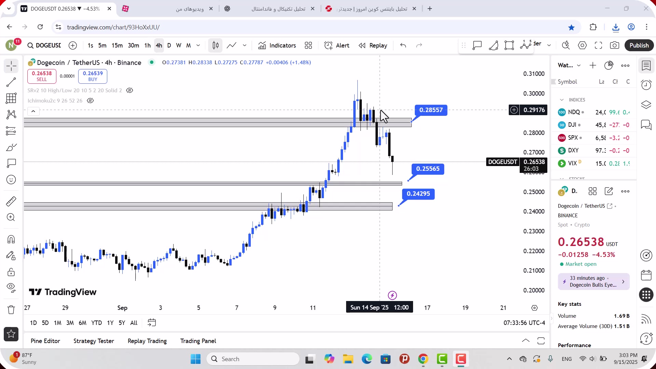Select the trend line drawing tool
The height and width of the screenshot is (369, 656).
click(x=11, y=82)
